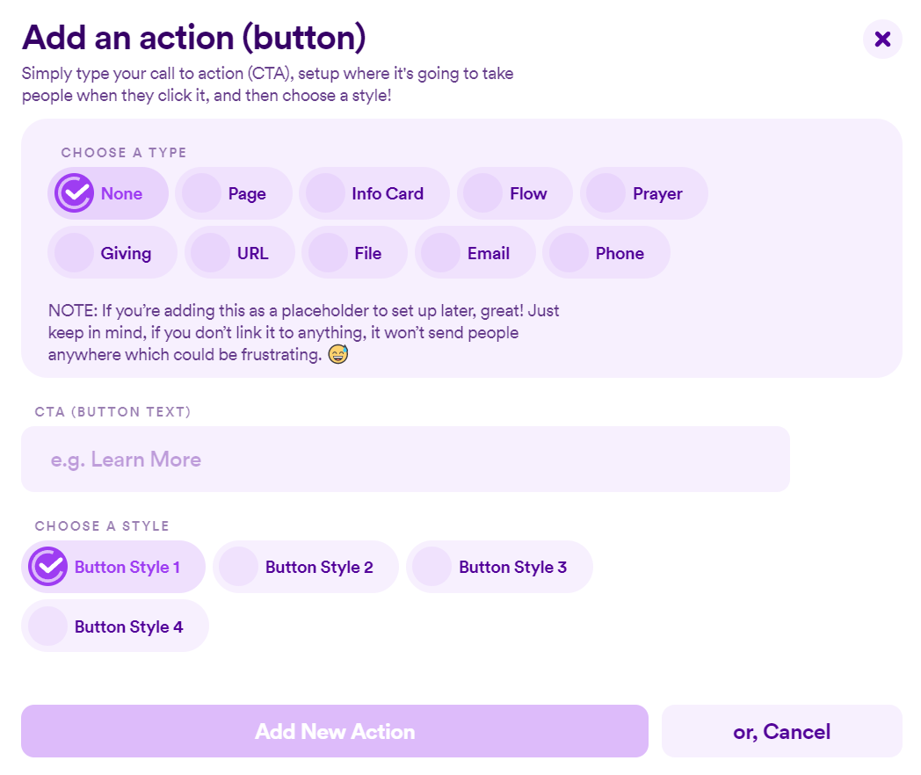The image size is (921, 775).
Task: Select the Page action type
Action: [x=234, y=193]
